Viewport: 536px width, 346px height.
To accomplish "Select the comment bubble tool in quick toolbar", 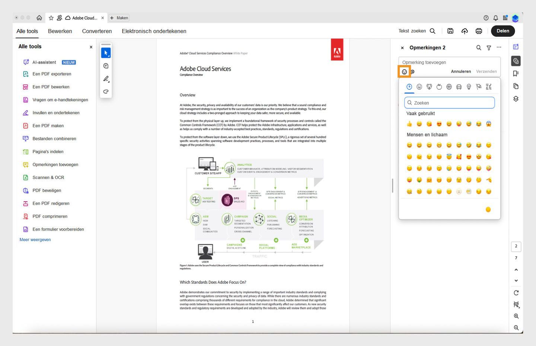I will click(106, 66).
